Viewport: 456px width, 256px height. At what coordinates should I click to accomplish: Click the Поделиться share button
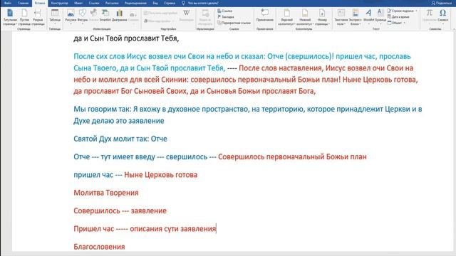coord(442,3)
